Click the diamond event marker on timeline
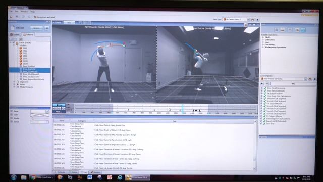Viewport: 323px width, 182px height. coord(196,110)
